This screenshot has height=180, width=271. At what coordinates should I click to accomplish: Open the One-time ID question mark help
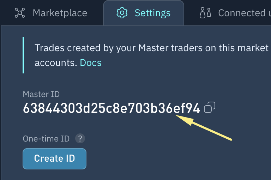(x=80, y=138)
